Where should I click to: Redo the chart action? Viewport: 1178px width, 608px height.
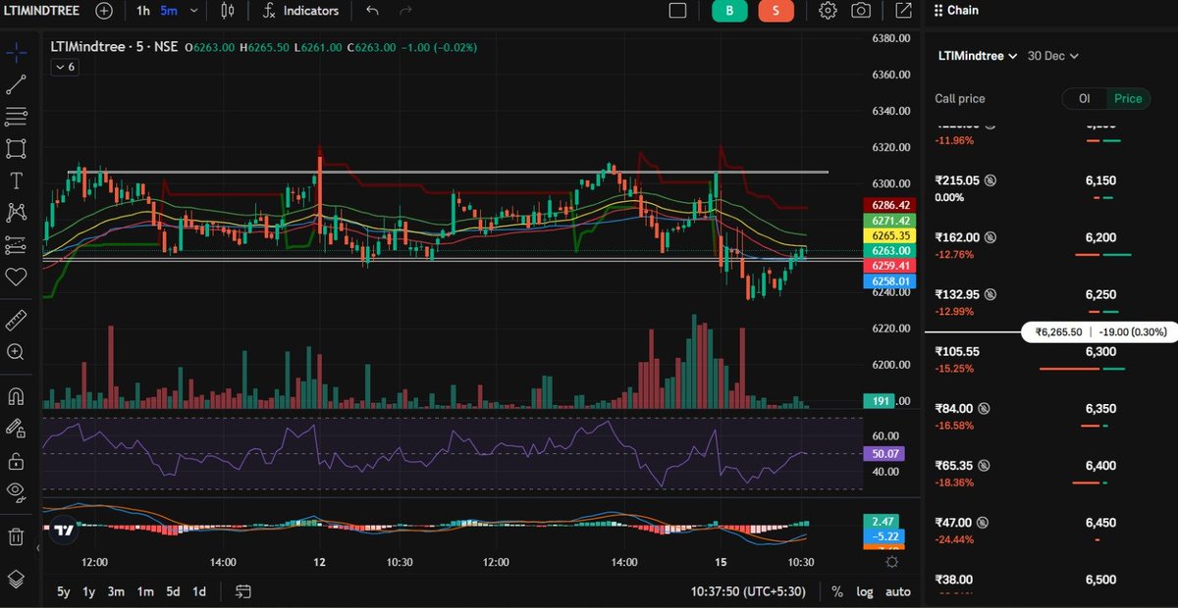(x=405, y=11)
